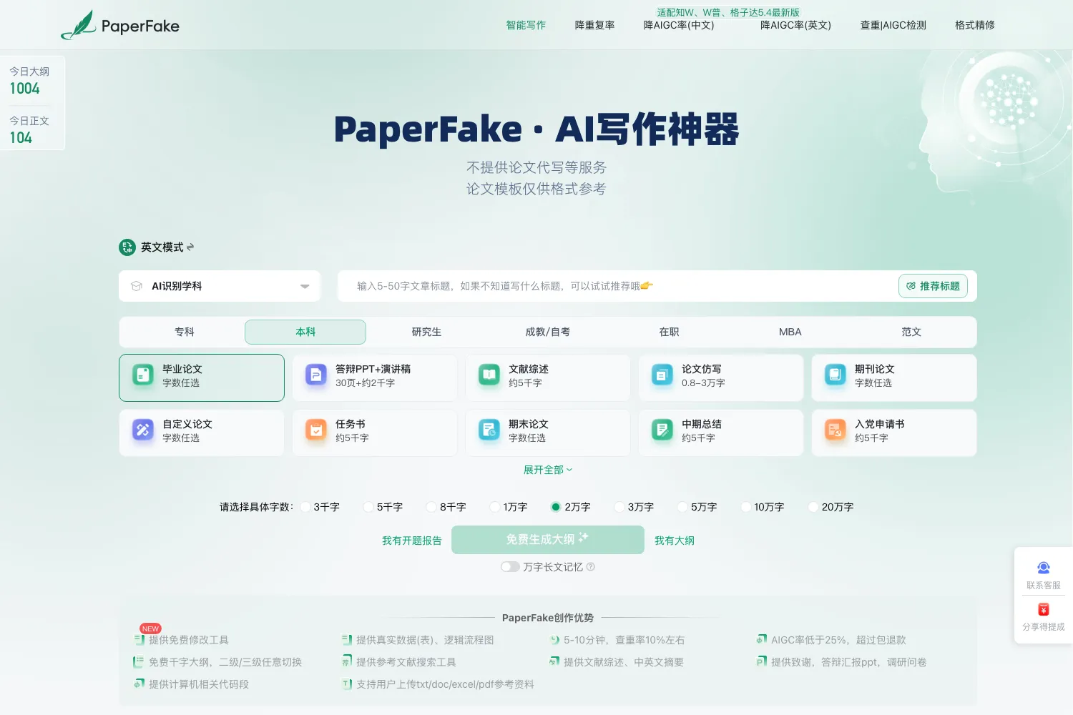Select the 范文 tab
Image resolution: width=1073 pixels, height=715 pixels.
point(911,332)
